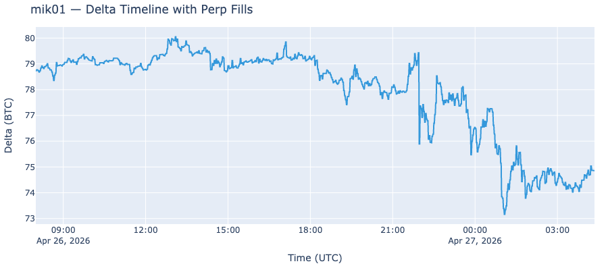Click the sharp drop bottom near 22:00

419,144
